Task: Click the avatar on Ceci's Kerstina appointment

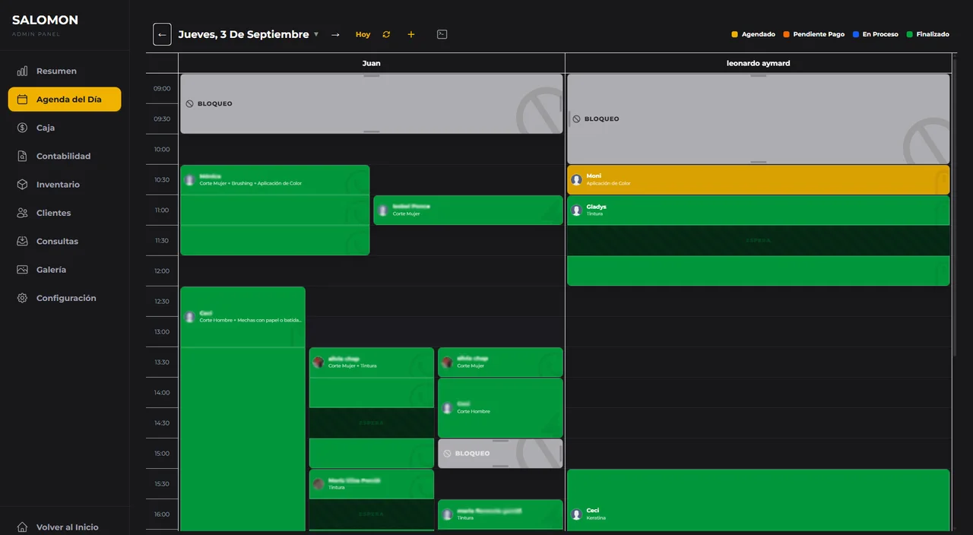Action: coord(577,514)
